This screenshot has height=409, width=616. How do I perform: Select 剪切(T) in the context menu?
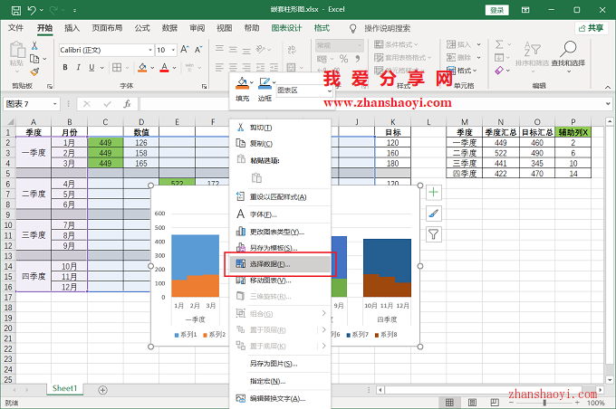(x=279, y=128)
